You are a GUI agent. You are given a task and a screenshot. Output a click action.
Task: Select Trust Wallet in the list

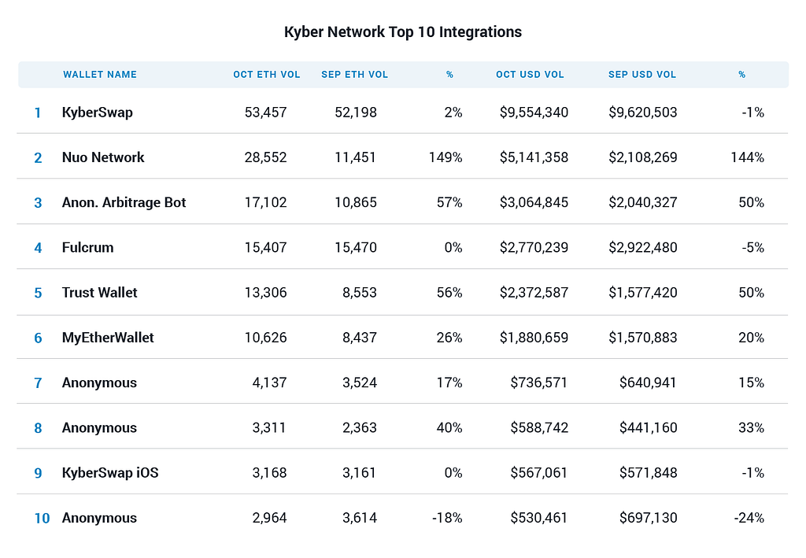pos(100,292)
